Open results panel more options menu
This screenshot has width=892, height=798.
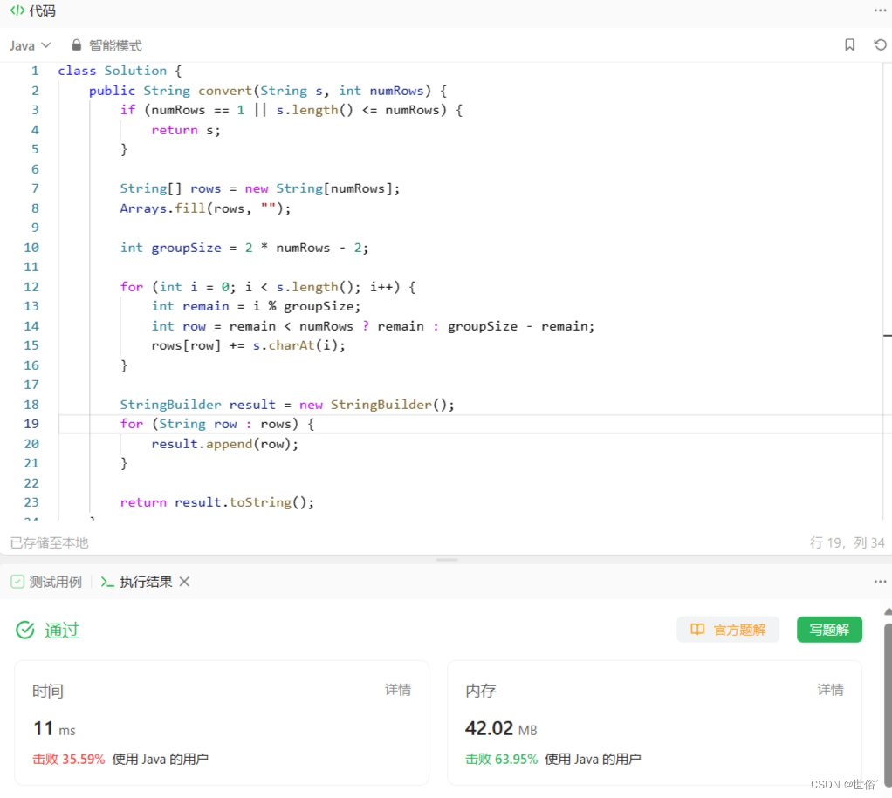(x=880, y=582)
